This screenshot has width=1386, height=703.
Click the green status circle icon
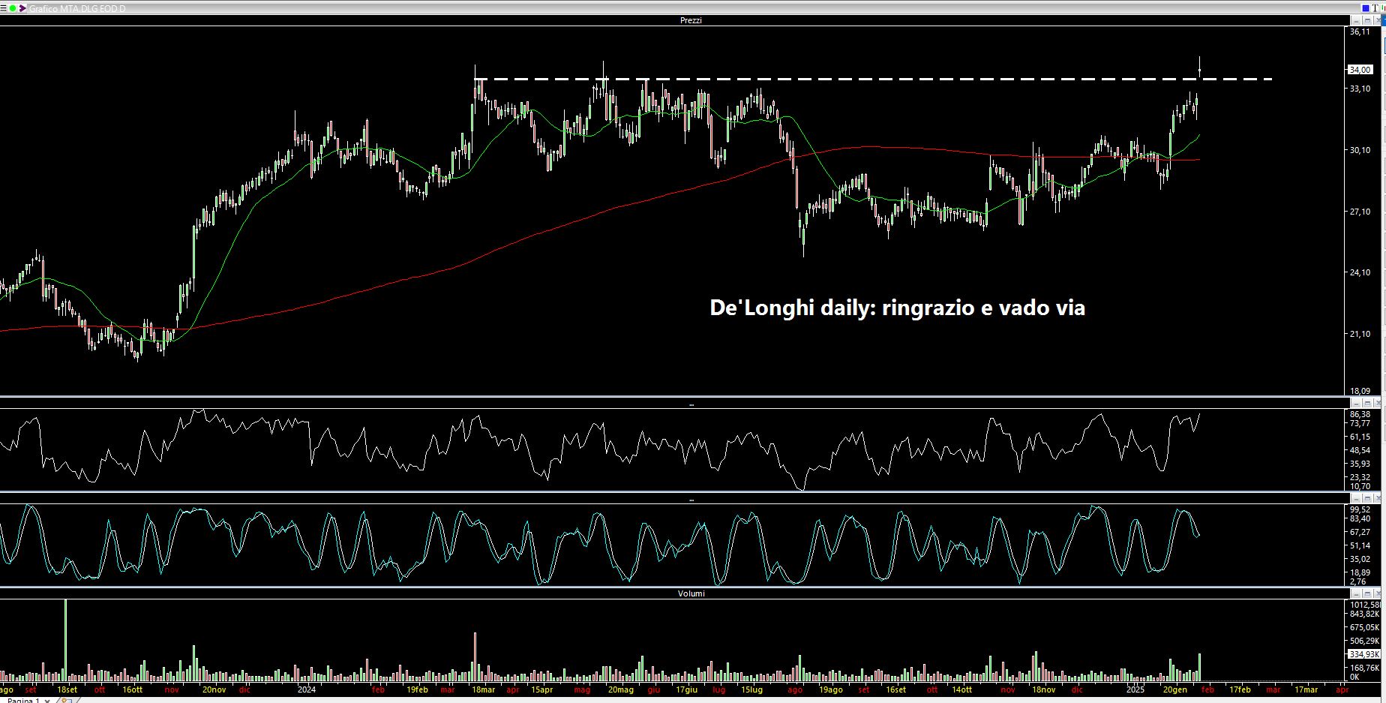13,8
